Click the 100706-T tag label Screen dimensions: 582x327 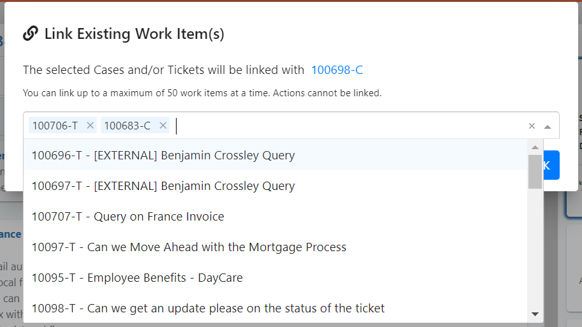(55, 126)
